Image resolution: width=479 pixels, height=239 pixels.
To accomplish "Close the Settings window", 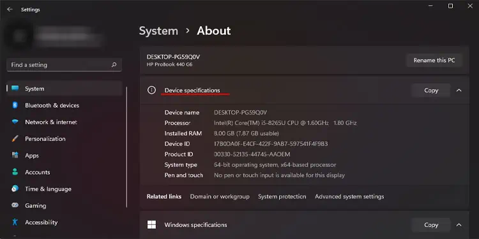I will pyautogui.click(x=470, y=6).
